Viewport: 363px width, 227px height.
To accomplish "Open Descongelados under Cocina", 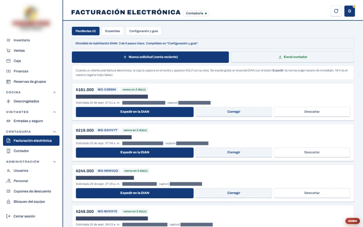I will (x=31, y=101).
